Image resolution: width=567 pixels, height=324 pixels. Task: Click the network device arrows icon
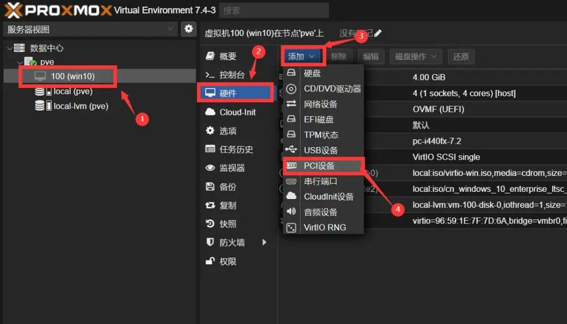(x=291, y=104)
